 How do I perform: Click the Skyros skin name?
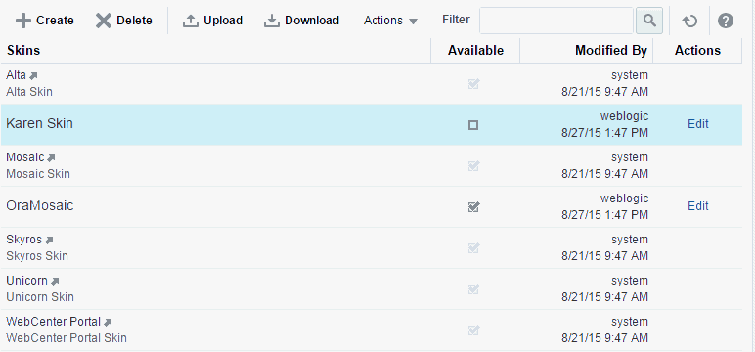(x=24, y=240)
